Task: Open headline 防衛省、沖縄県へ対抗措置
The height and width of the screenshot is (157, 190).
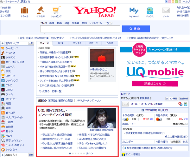Action: (54, 52)
